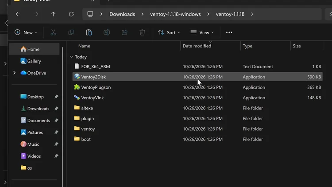Open the View layout dropdown
Viewport: 332px width, 187px height.
coord(202,32)
